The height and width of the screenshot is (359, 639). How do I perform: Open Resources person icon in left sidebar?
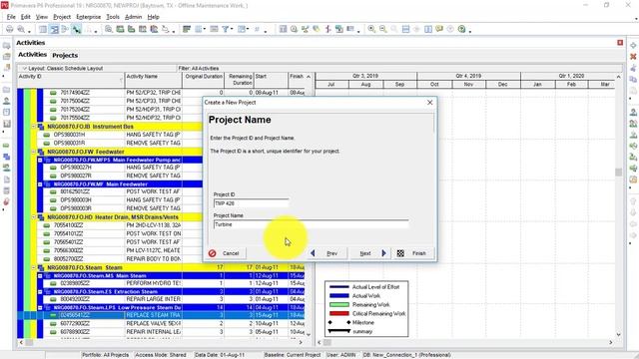tap(7, 101)
